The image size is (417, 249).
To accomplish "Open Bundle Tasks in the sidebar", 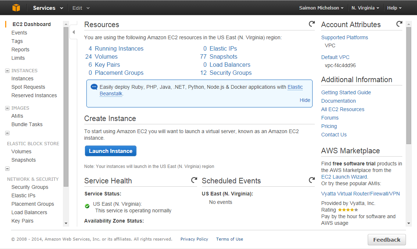I will click(27, 124).
